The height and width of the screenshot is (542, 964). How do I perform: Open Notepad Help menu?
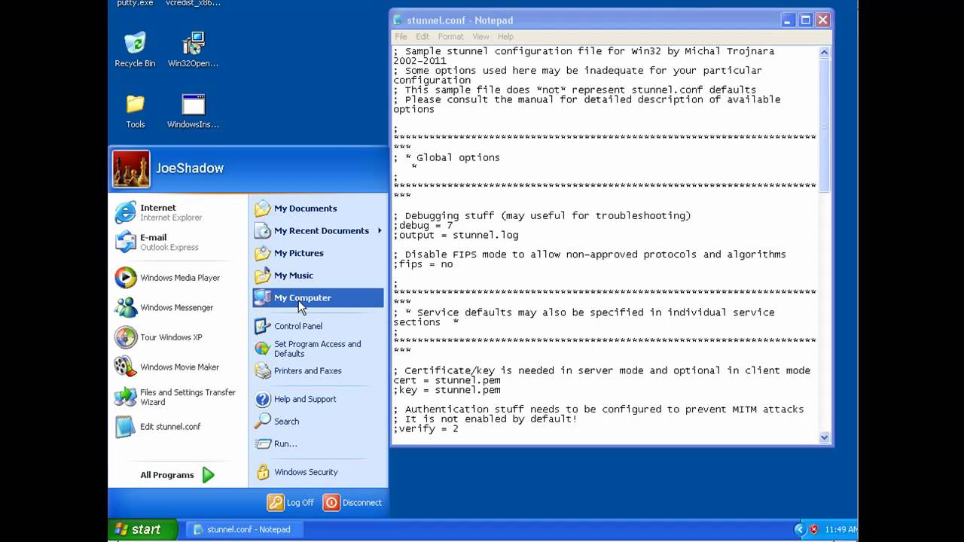[505, 36]
